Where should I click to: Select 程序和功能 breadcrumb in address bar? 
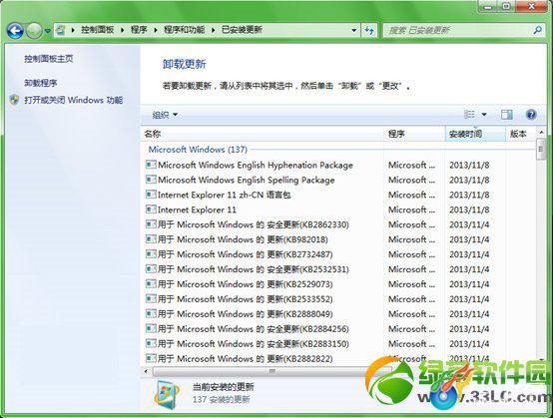point(184,30)
